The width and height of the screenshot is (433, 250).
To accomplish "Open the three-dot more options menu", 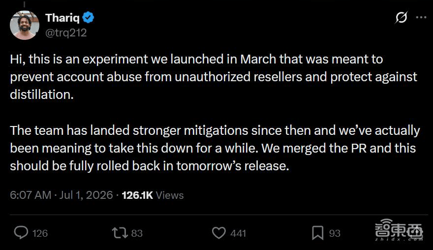I will click(421, 17).
